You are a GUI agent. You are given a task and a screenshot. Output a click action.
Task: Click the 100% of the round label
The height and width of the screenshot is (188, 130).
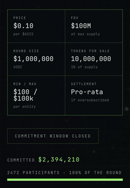point(95,173)
